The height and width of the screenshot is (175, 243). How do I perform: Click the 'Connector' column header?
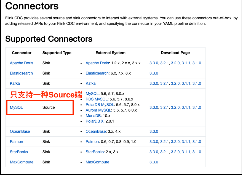pos(22,53)
